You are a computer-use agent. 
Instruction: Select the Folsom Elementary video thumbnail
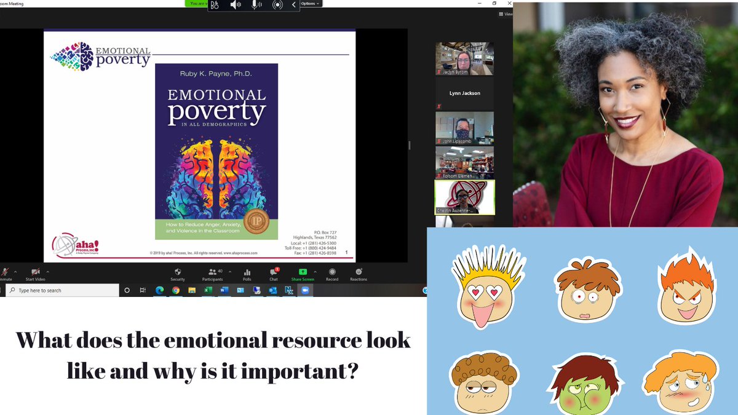(x=464, y=162)
